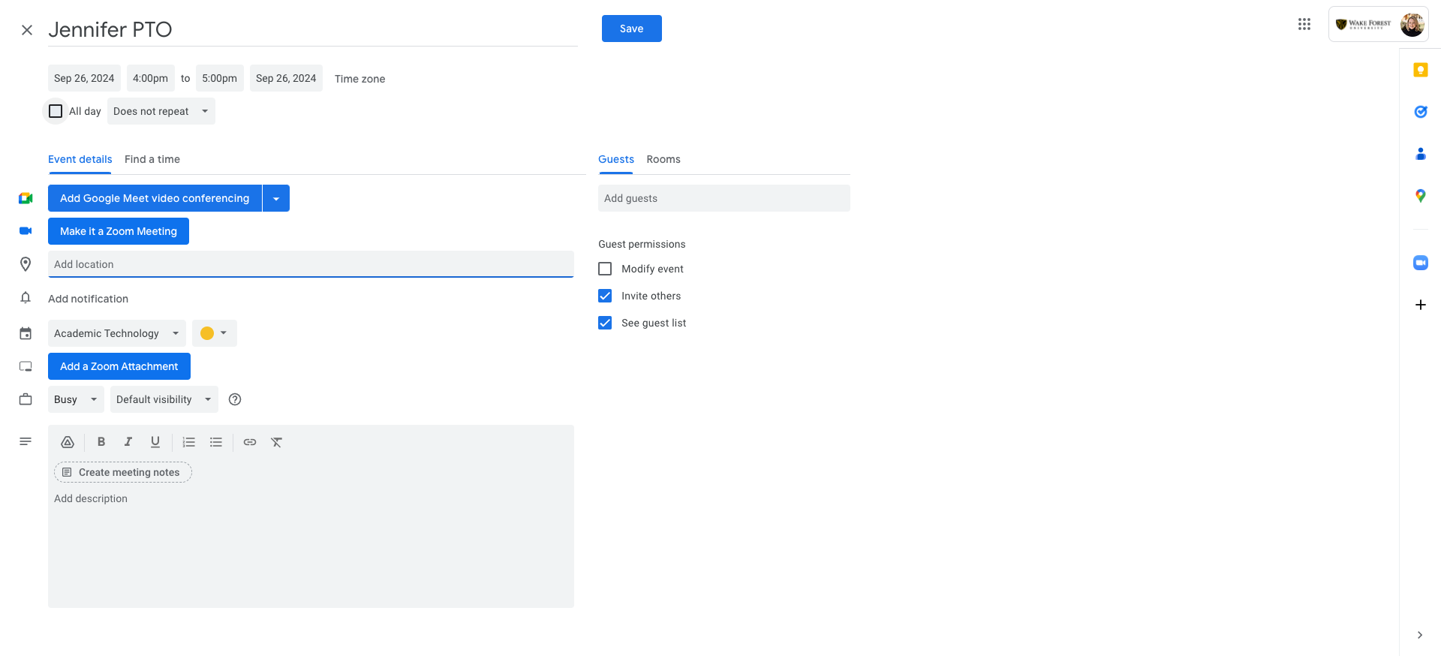
Task: Switch to the Find a time tab
Action: pyautogui.click(x=152, y=159)
